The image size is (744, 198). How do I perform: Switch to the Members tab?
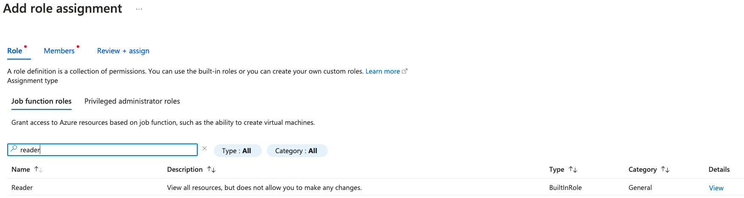click(x=59, y=51)
